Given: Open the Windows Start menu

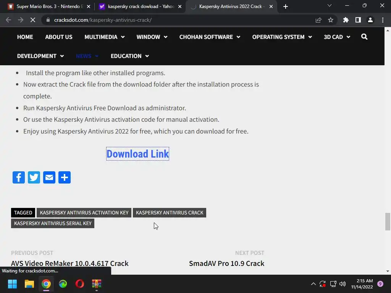Looking at the screenshot, I should [12, 284].
